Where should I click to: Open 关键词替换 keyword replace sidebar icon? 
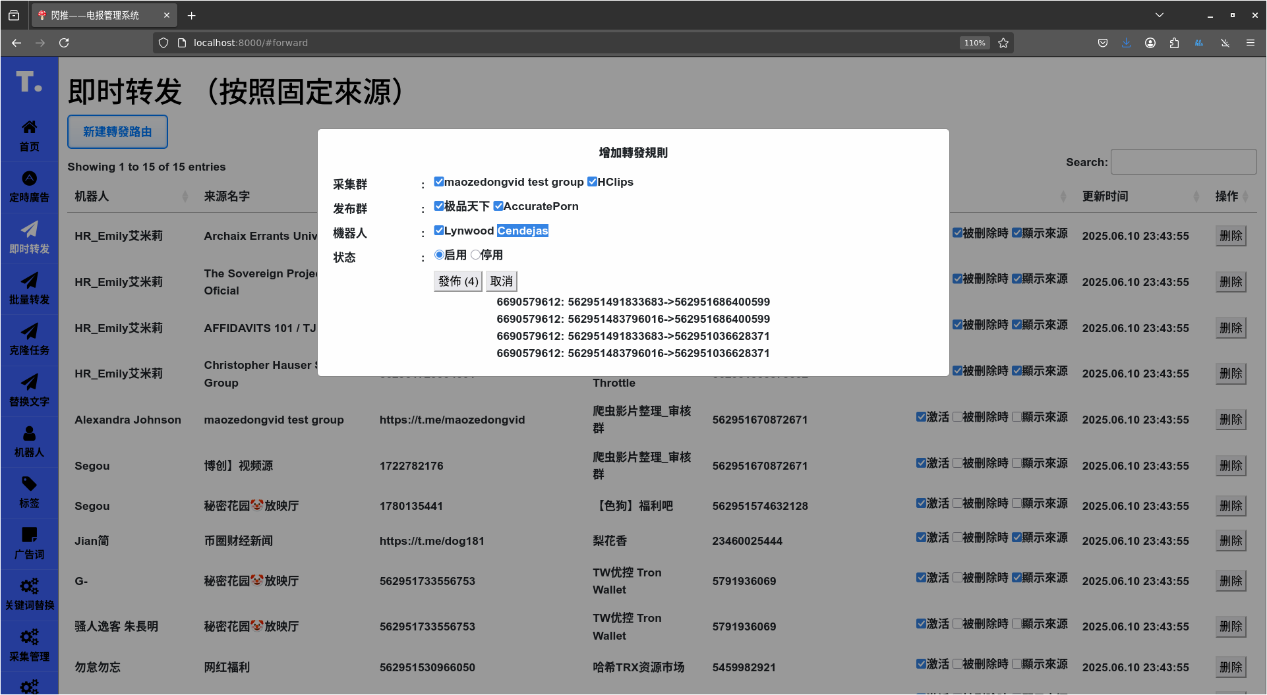click(29, 594)
